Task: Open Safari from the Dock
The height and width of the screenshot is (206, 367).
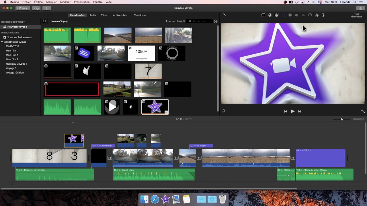Action: tap(155, 199)
